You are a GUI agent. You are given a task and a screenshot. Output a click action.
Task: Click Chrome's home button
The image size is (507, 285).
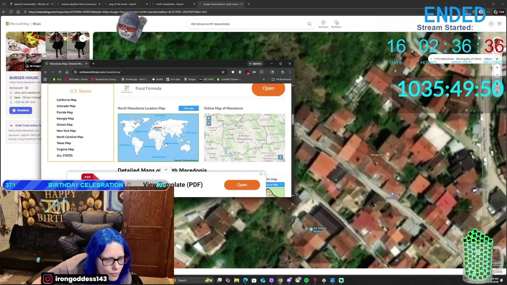[x=67, y=72]
